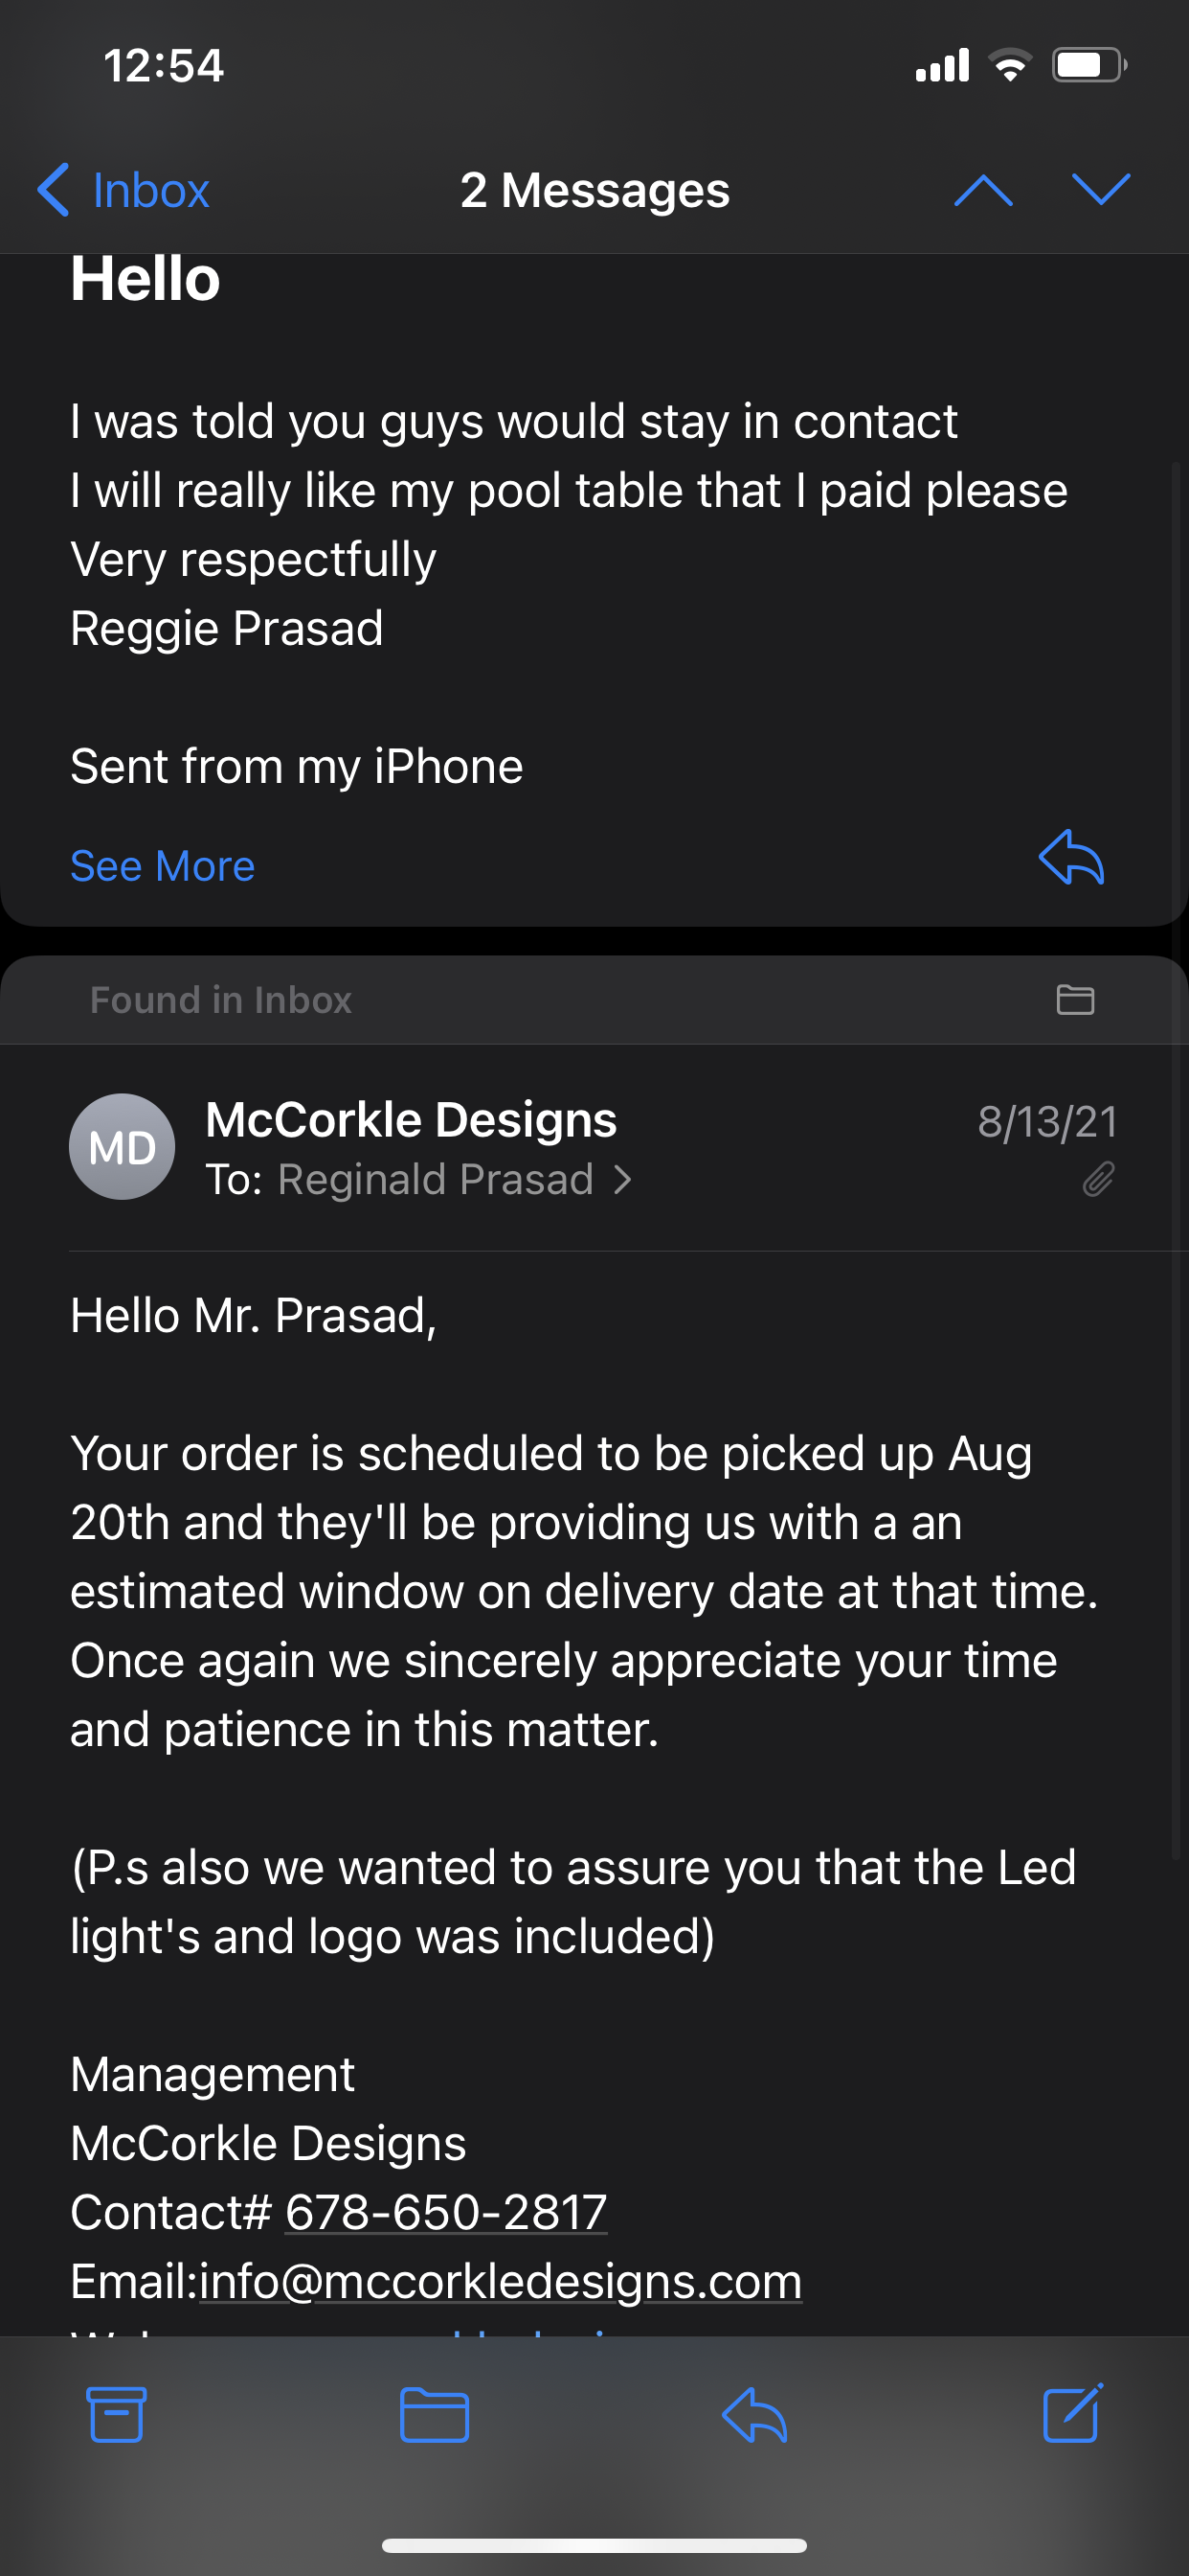The height and width of the screenshot is (2576, 1189).
Task: Call phone number 678-650-2817
Action: 445,2212
